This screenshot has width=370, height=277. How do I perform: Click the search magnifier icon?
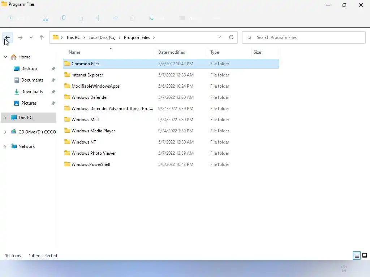tap(250, 38)
